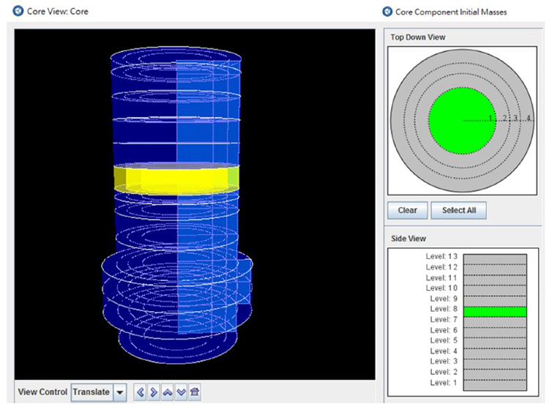
Task: Click the right arrow view control icon
Action: pyautogui.click(x=154, y=392)
